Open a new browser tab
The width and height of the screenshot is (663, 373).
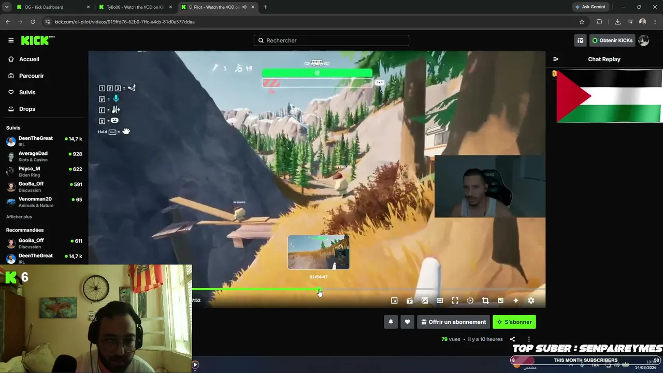tap(265, 7)
